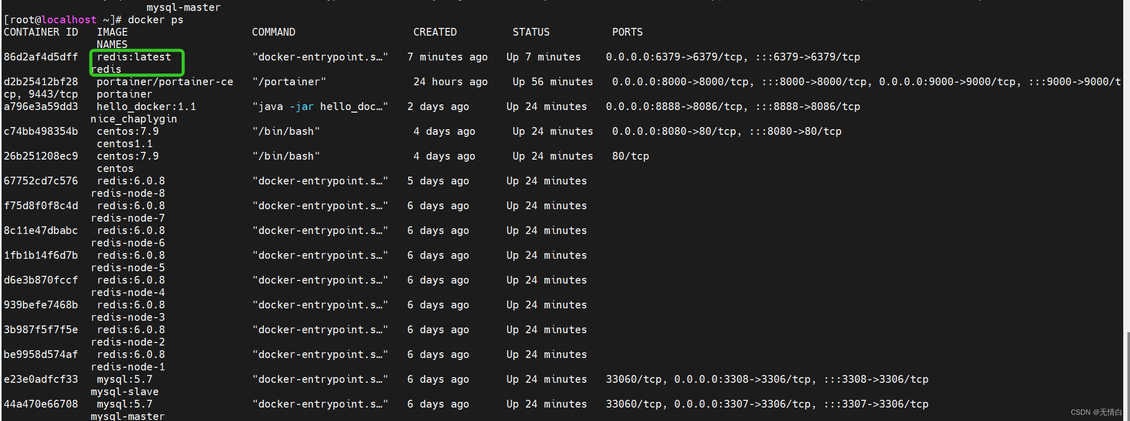Click the "/portainer" command text
Image resolution: width=1130 pixels, height=421 pixels.
(x=289, y=82)
